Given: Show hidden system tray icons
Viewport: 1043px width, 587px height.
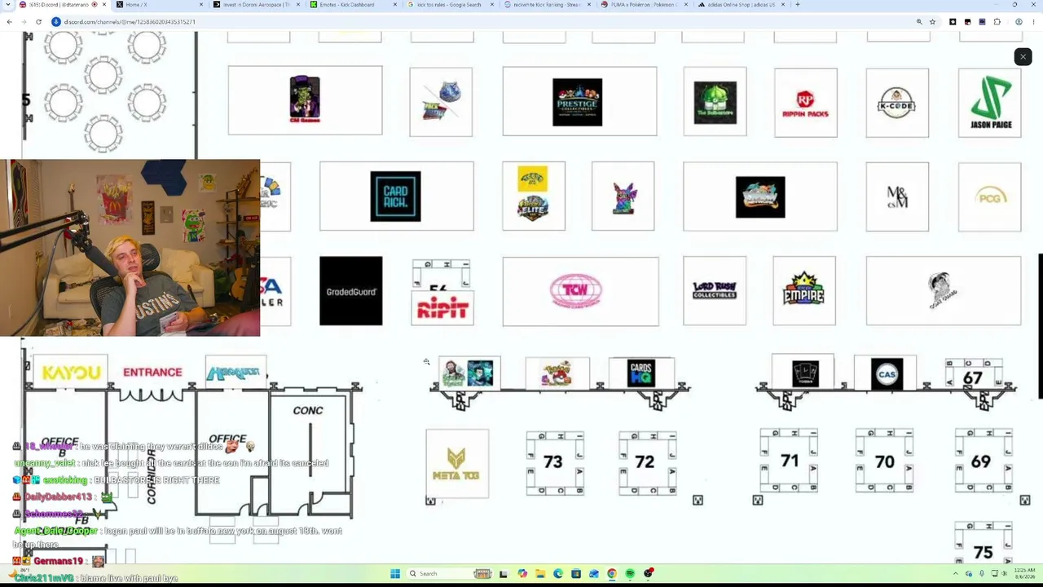Looking at the screenshot, I should [956, 574].
